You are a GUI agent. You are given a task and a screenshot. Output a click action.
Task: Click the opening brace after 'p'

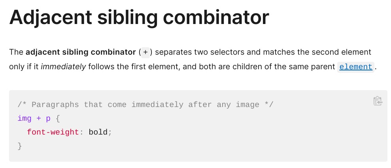pos(58,118)
